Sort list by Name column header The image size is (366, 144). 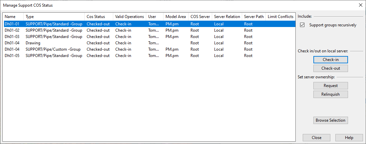tap(13, 17)
